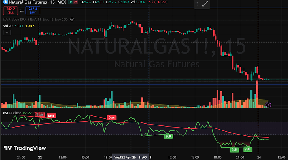Click the 22 date label on time axis
Screen dimensions: 288x160
tap(40, 157)
